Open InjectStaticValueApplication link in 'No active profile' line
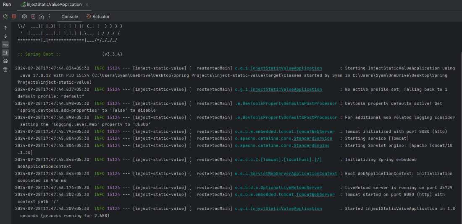The height and width of the screenshot is (224, 462). [x=286, y=90]
